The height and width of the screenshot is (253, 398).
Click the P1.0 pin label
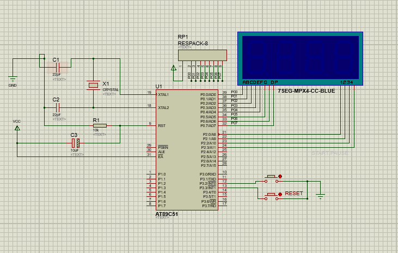pyautogui.click(x=162, y=174)
